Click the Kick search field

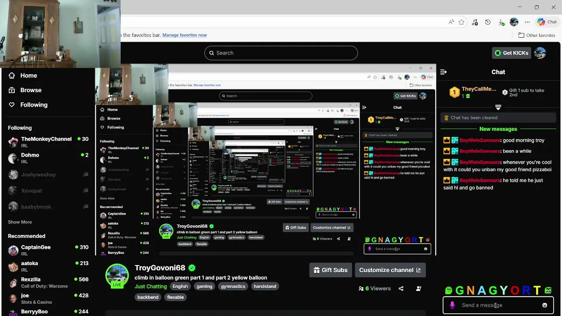(x=281, y=53)
